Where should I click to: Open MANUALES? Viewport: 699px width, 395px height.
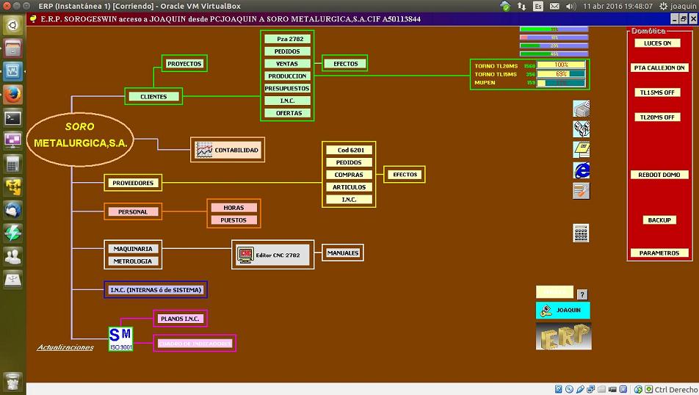pyautogui.click(x=343, y=253)
